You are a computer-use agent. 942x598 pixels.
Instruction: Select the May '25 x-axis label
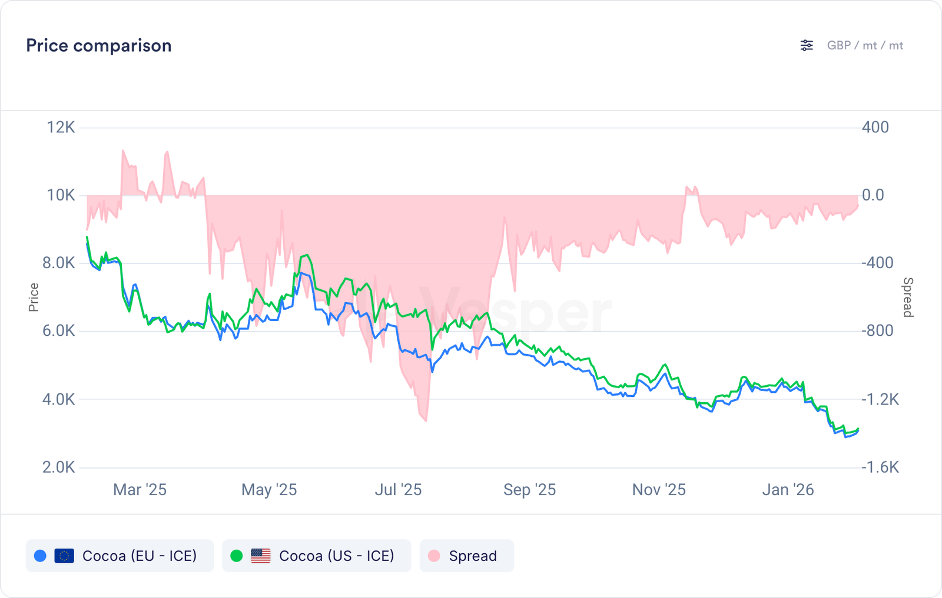[x=269, y=490]
